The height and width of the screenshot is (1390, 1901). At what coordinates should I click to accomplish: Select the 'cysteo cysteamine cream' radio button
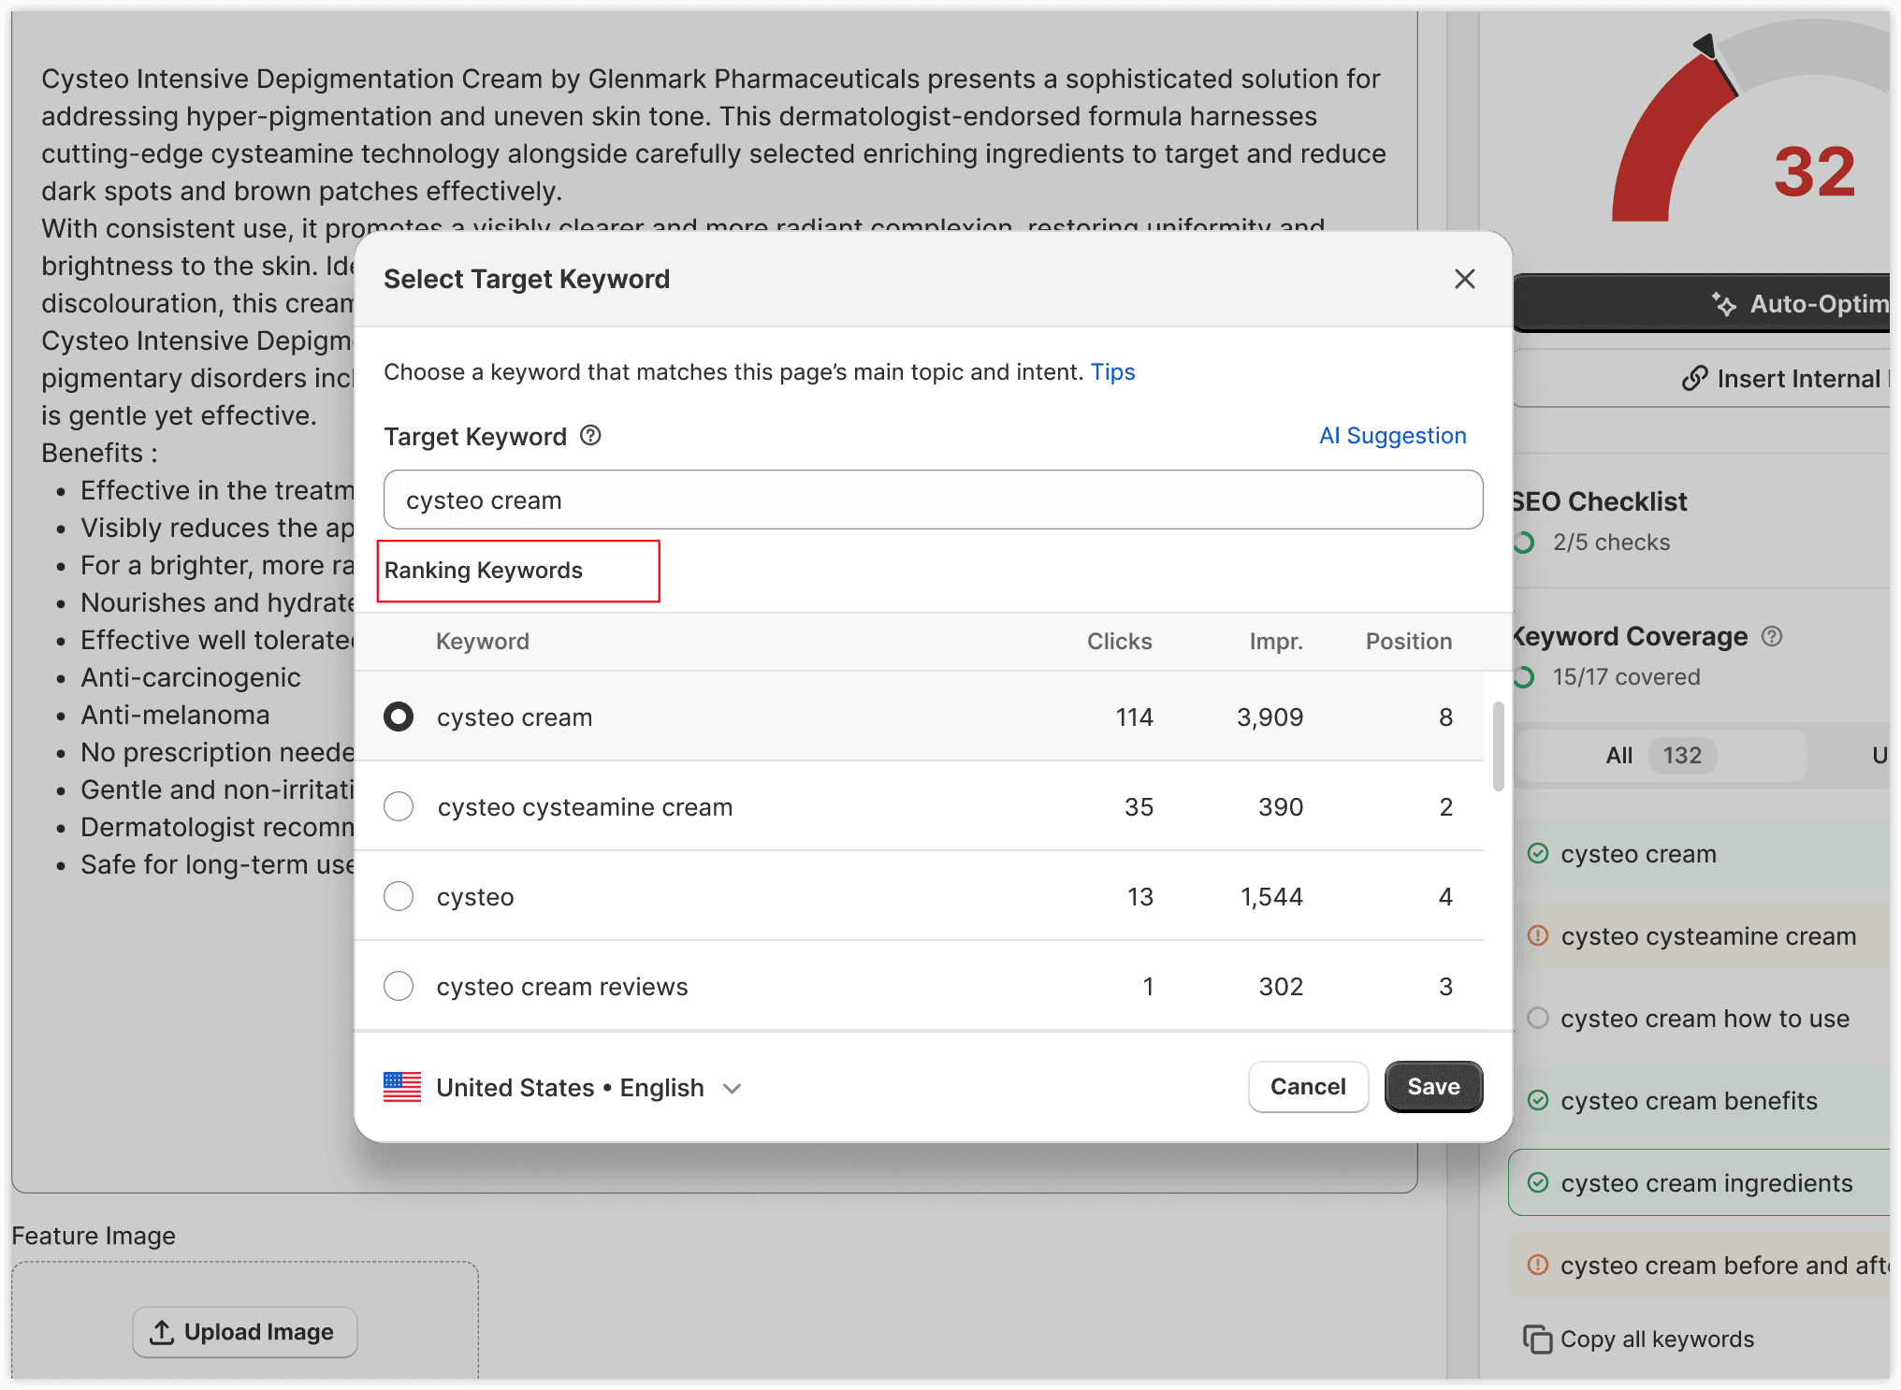399,806
